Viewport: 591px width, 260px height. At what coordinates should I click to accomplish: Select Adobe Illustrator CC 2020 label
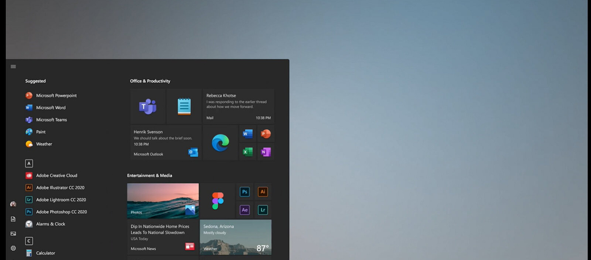[60, 188]
